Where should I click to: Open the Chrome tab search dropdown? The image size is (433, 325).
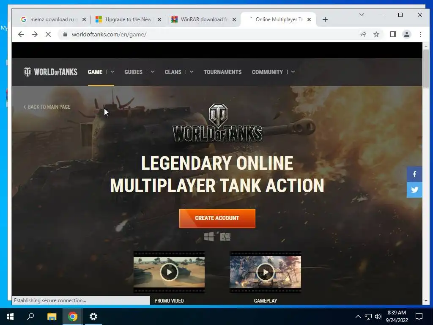coord(361,15)
